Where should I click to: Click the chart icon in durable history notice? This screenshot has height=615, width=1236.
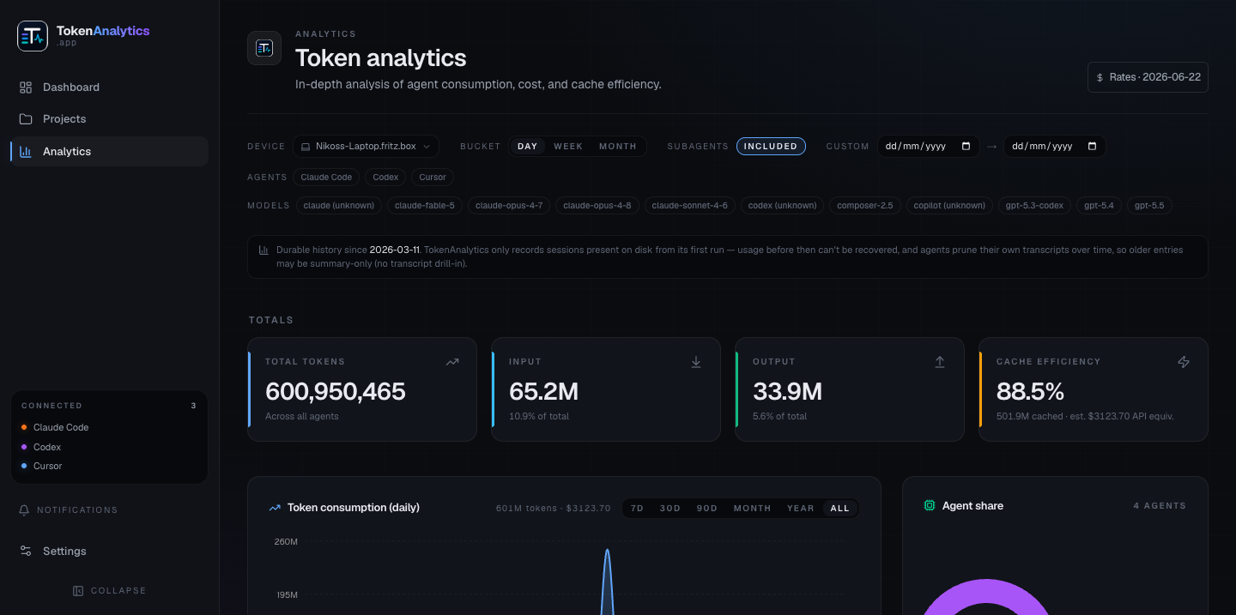pyautogui.click(x=264, y=250)
